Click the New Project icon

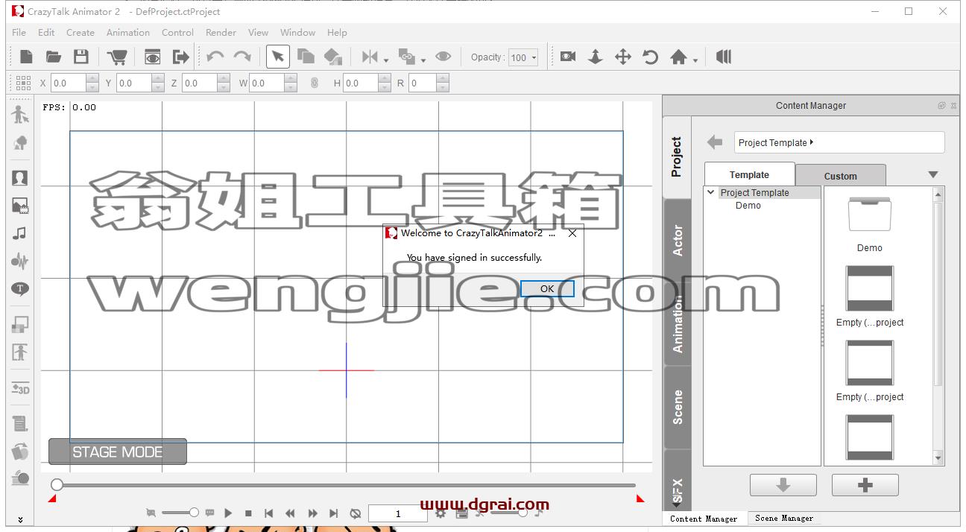[x=26, y=57]
